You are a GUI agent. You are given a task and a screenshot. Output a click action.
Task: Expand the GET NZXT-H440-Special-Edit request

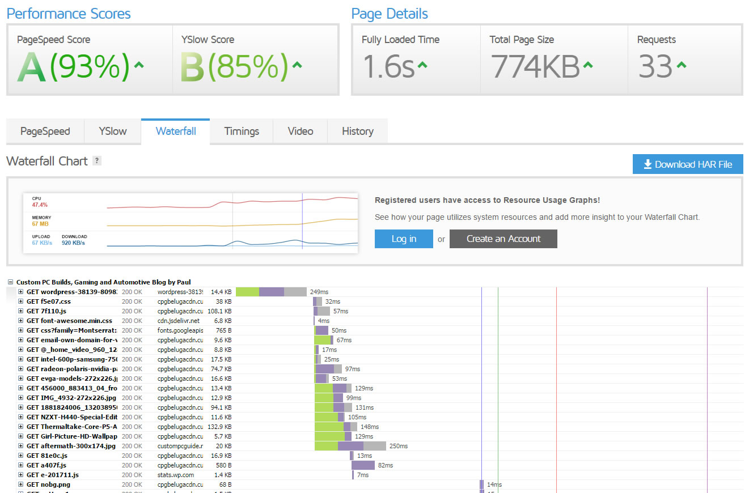(x=21, y=417)
